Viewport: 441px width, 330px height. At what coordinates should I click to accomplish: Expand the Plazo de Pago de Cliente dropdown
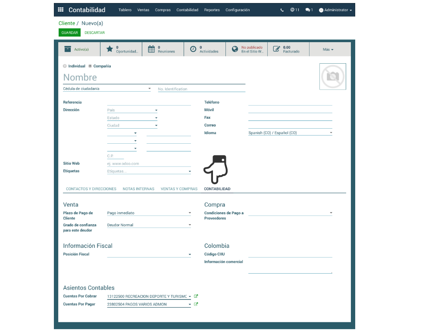[x=149, y=213]
